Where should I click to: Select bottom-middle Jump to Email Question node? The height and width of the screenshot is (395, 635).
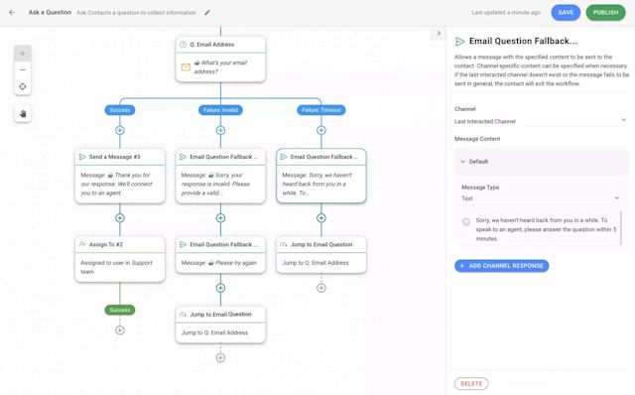coord(220,325)
